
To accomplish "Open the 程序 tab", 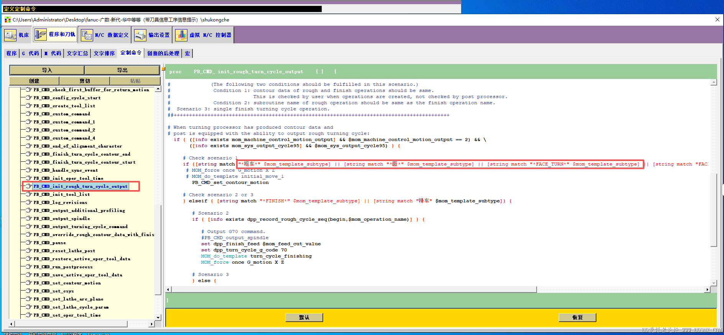I will coord(11,53).
